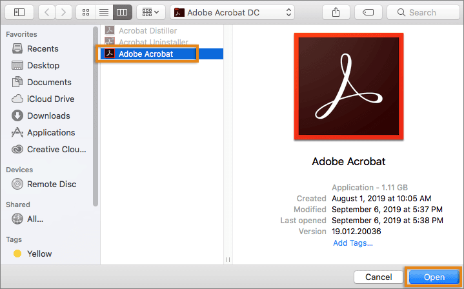Click the Acrobat Distiller file icon

[x=110, y=30]
